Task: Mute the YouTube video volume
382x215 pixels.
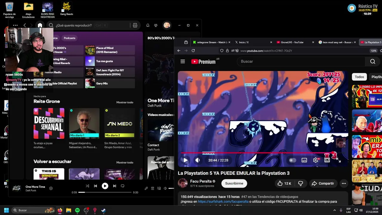Action: pos(198,160)
